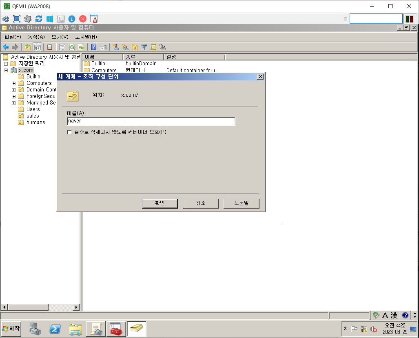Click the right arrow of the tree horizontal scrollbar
Screen dimensions: 419x338
coord(76,307)
